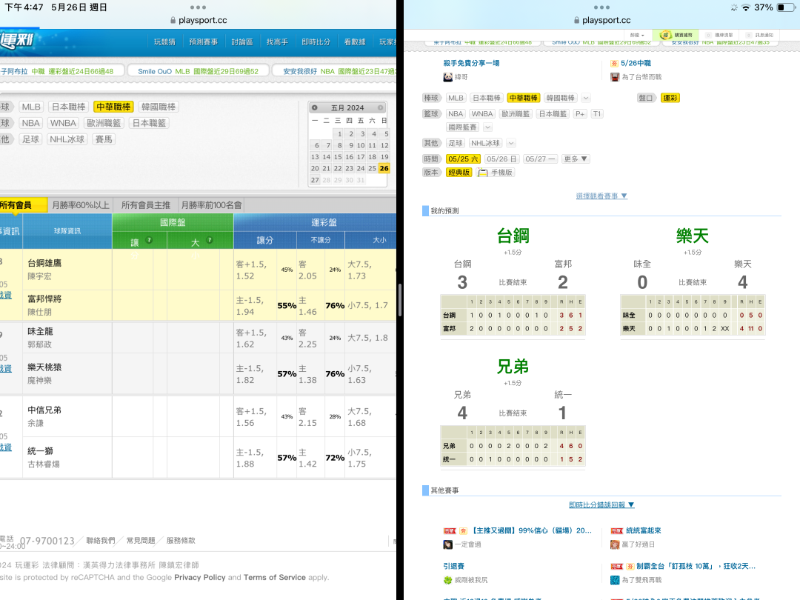The height and width of the screenshot is (600, 800).
Task: Click the red badge beside 統統富起來
Action: coord(617,530)
